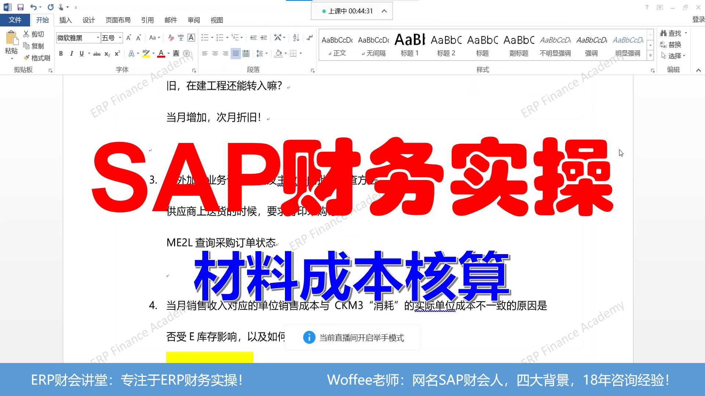The width and height of the screenshot is (705, 396).
Task: Click the phonetic guide (wén) icon
Action: click(x=181, y=37)
